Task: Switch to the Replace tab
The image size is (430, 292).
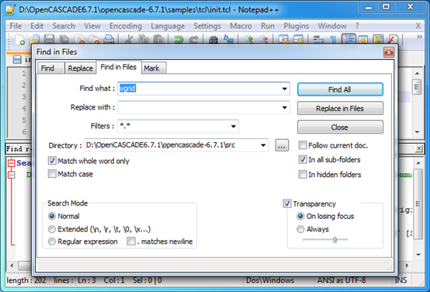Action: click(81, 68)
